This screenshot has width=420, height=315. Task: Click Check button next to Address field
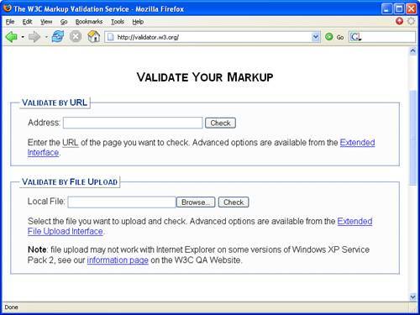point(220,123)
